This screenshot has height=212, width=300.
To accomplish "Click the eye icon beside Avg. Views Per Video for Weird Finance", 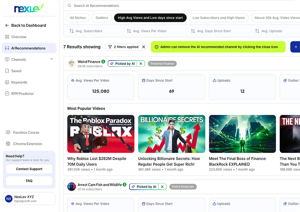I will click(73, 81).
